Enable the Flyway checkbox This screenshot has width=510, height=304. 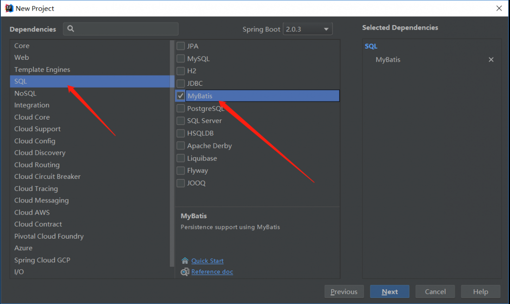pyautogui.click(x=180, y=171)
